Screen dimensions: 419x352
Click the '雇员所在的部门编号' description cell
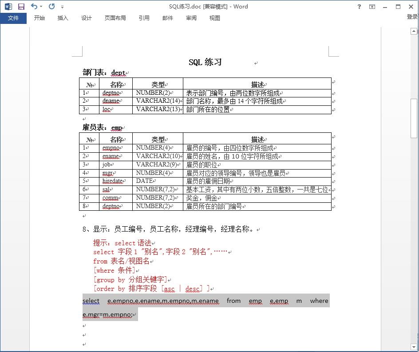click(x=257, y=206)
